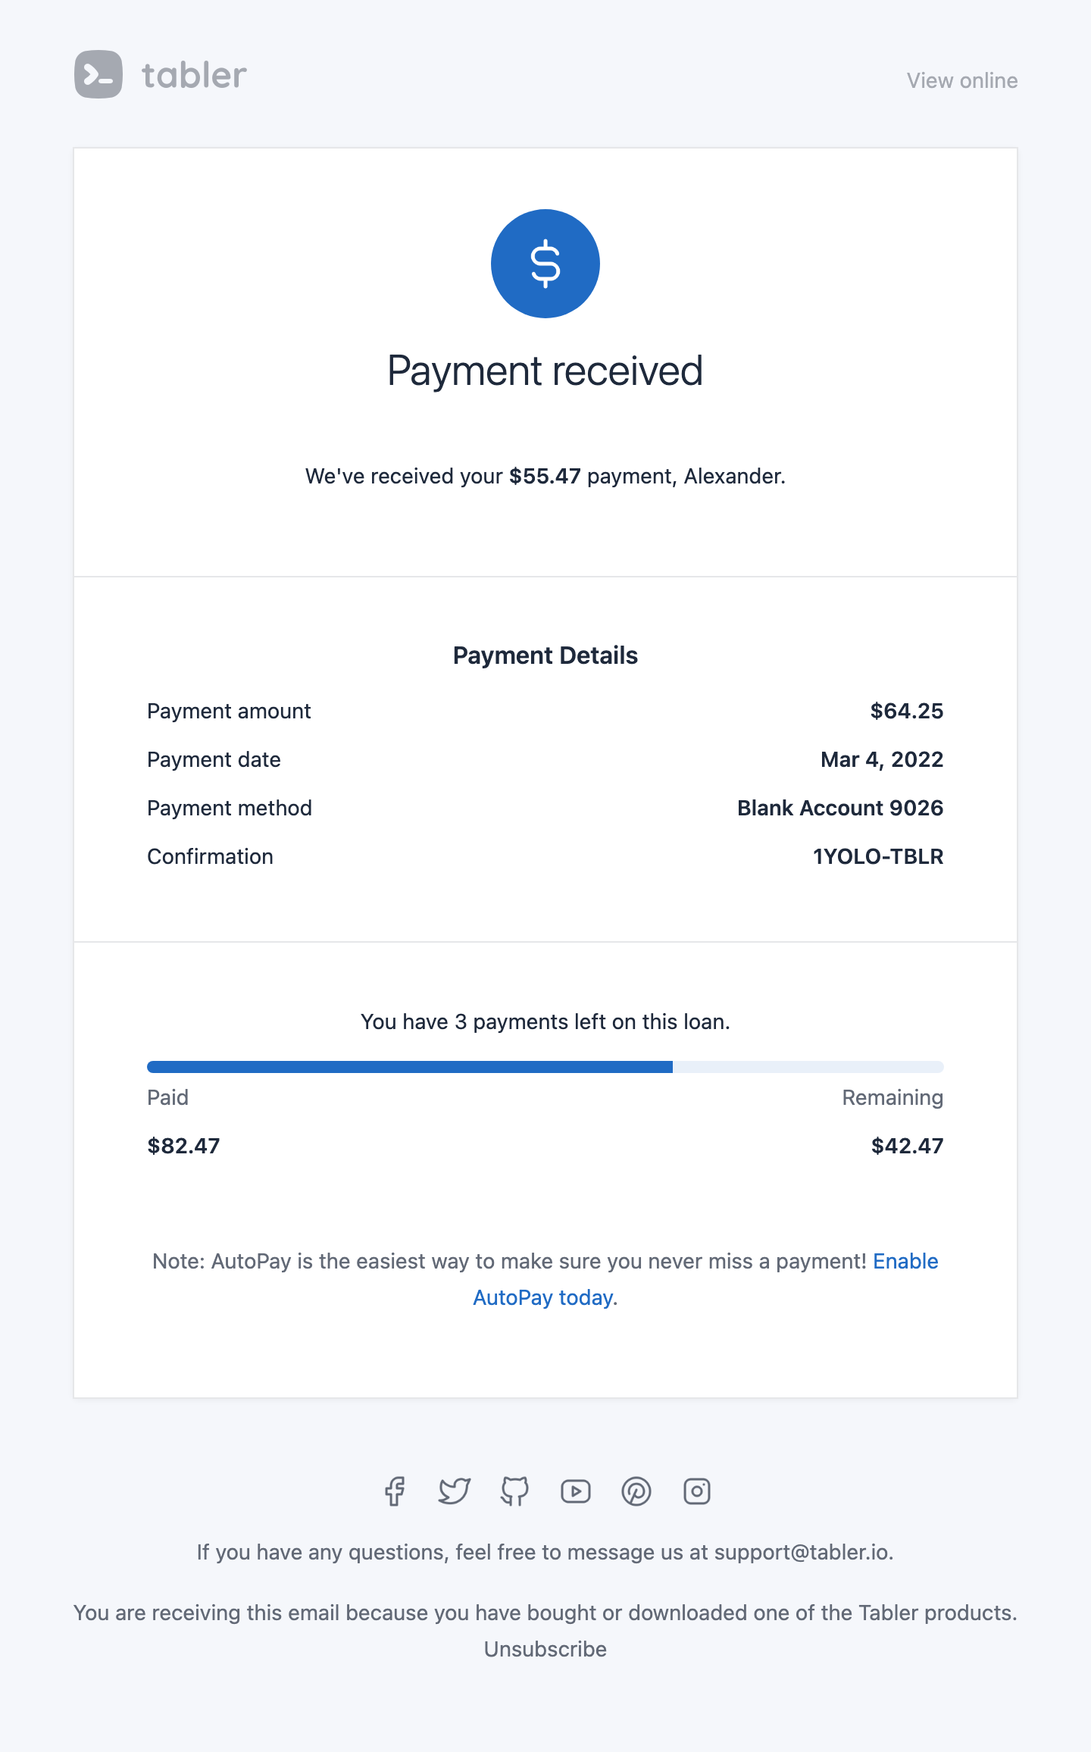This screenshot has width=1091, height=1752.
Task: Open the Facebook social icon
Action: click(394, 1491)
